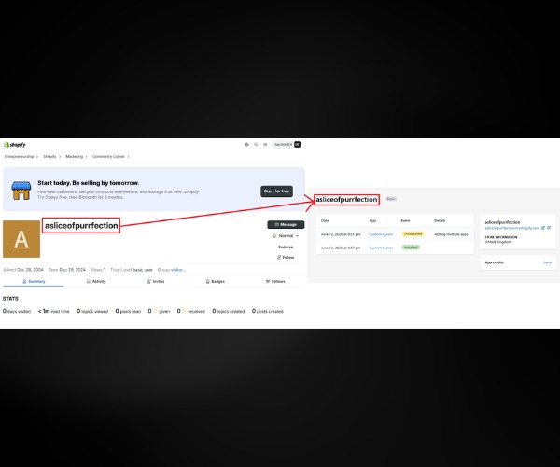Switch to the Follows tab

[x=275, y=281]
